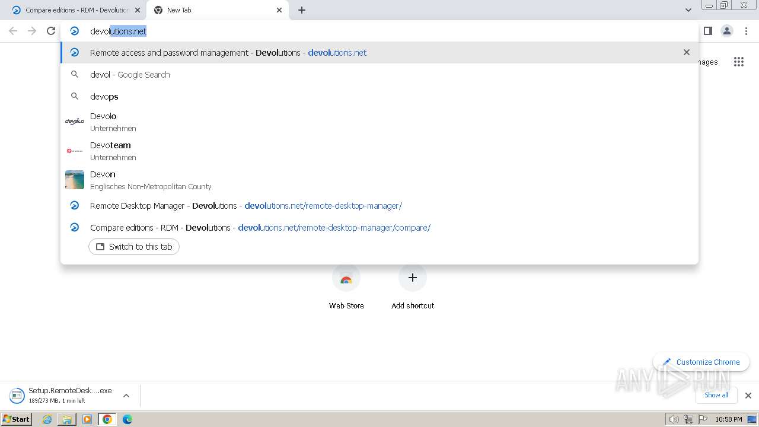Screen dimensions: 759x427
Task: Select the New Tab tab
Action: pos(218,10)
